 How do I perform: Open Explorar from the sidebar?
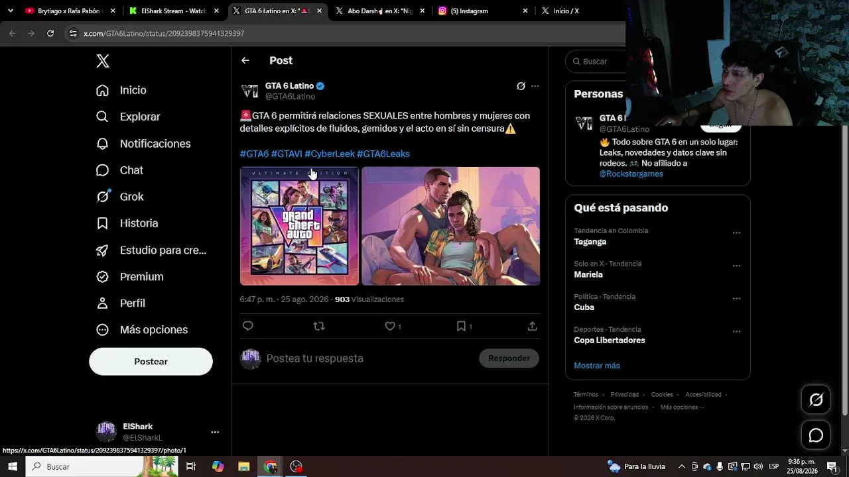pyautogui.click(x=128, y=117)
